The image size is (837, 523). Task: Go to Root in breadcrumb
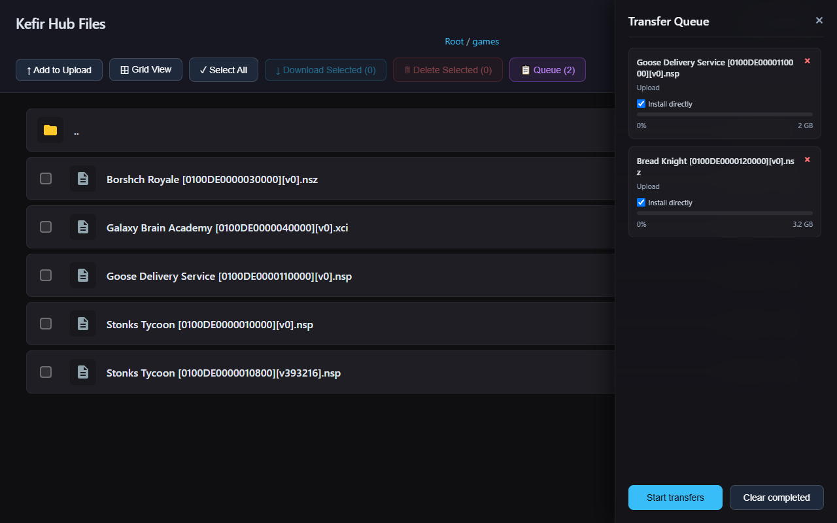click(x=454, y=42)
